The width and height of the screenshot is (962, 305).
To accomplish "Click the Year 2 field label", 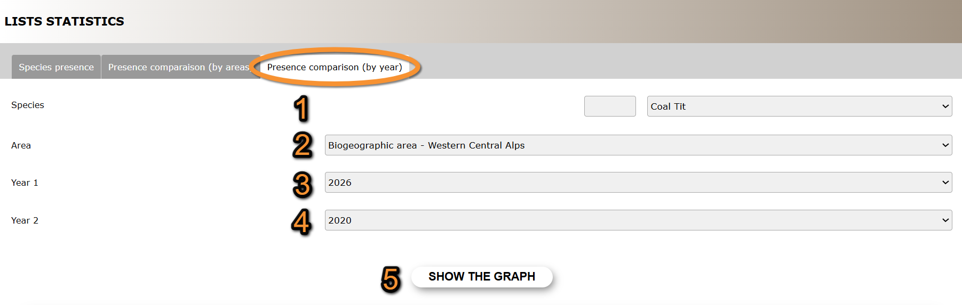I will point(25,221).
